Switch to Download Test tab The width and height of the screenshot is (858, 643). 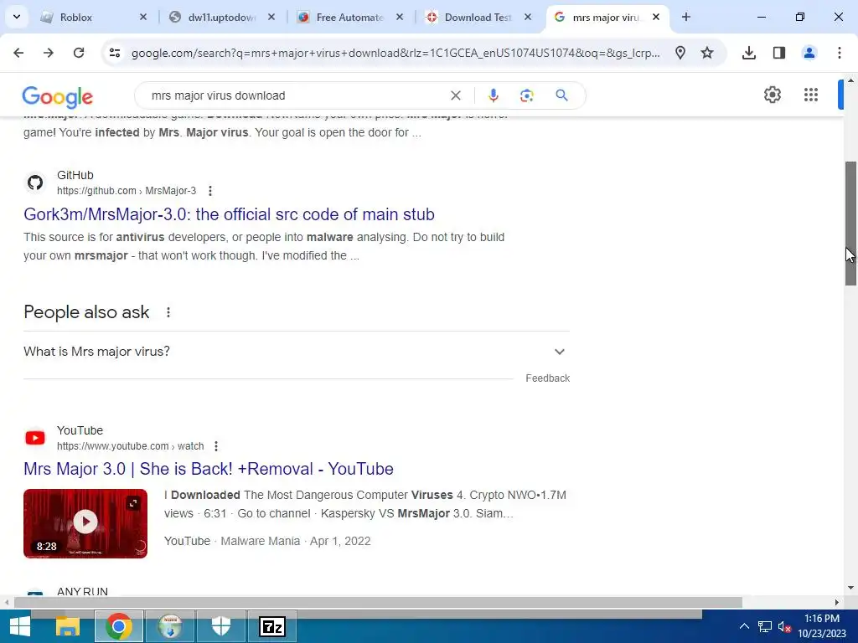pos(477,17)
